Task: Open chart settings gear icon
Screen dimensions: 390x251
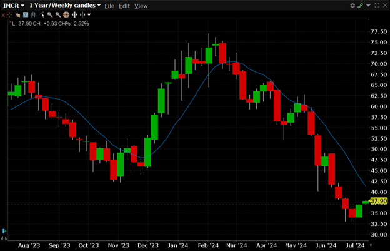Action: tap(352, 6)
